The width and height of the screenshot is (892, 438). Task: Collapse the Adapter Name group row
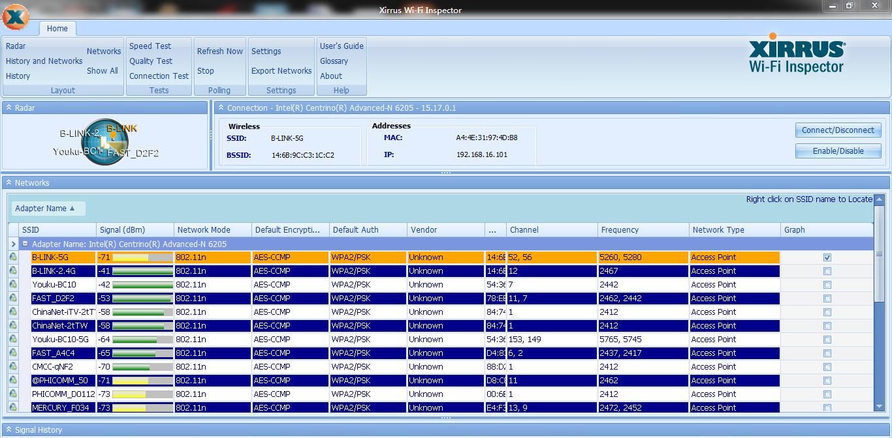point(25,244)
